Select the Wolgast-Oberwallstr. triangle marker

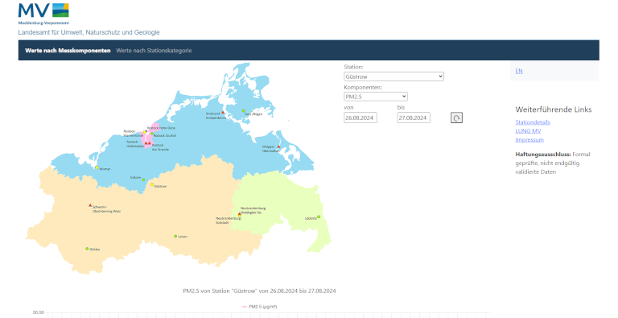[278, 147]
